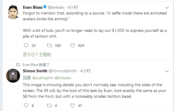The image size is (174, 111).
Task: Reply to Evan Blass's animoji tweet
Action: pyautogui.click(x=26, y=45)
